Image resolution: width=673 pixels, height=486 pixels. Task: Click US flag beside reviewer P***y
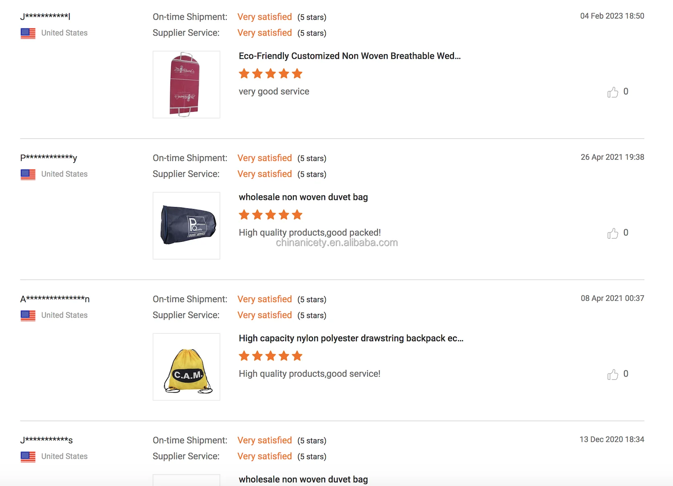click(x=28, y=174)
